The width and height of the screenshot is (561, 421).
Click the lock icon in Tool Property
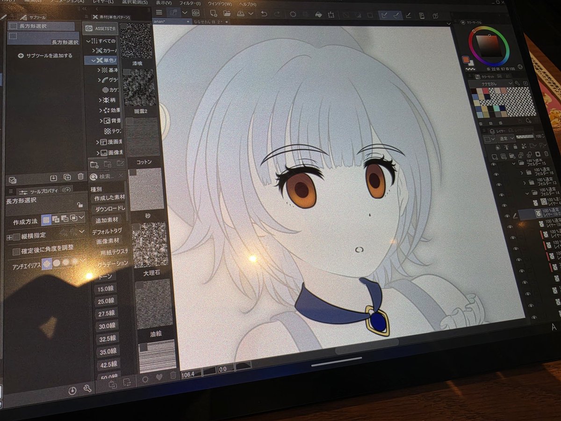tap(80, 204)
